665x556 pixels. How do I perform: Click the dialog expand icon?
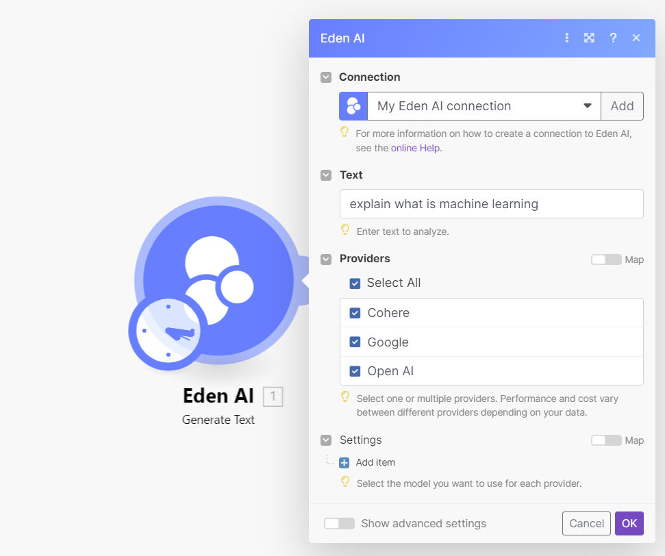click(x=589, y=38)
